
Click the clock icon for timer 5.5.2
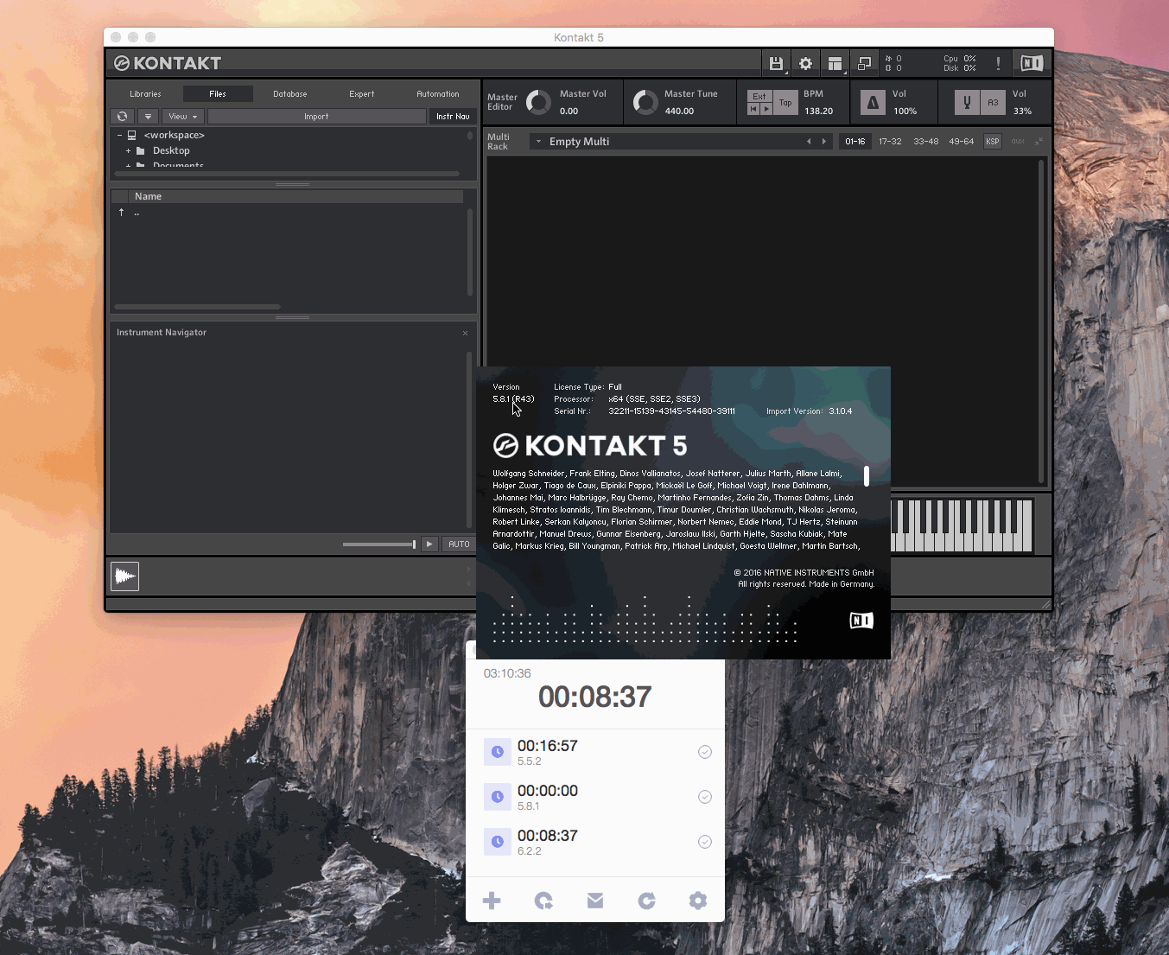tap(498, 752)
